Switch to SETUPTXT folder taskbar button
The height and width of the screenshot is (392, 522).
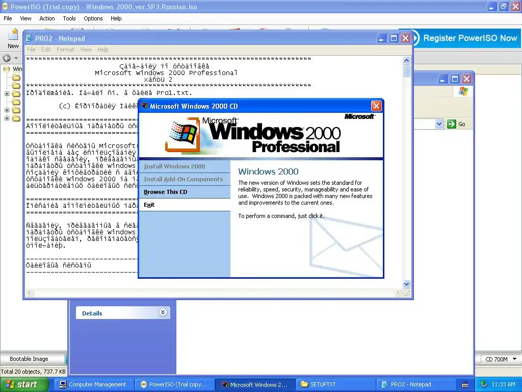(335, 384)
